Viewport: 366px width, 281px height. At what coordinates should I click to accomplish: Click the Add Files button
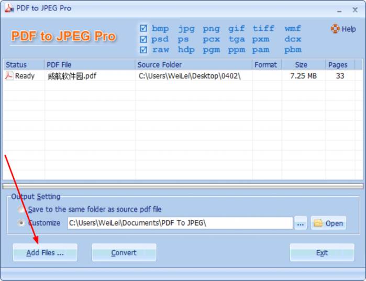pyautogui.click(x=45, y=253)
